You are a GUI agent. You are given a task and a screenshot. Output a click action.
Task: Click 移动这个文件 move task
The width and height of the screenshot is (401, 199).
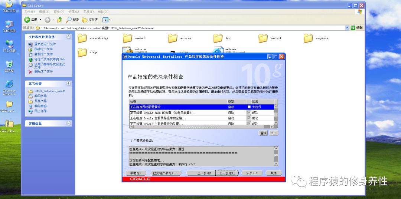[x=43, y=49]
